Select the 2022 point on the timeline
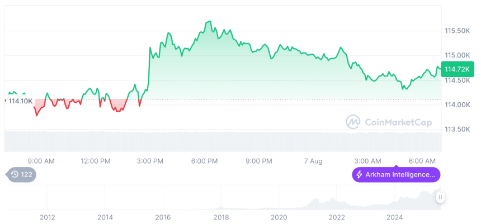The image size is (481, 224). pyautogui.click(x=337, y=217)
